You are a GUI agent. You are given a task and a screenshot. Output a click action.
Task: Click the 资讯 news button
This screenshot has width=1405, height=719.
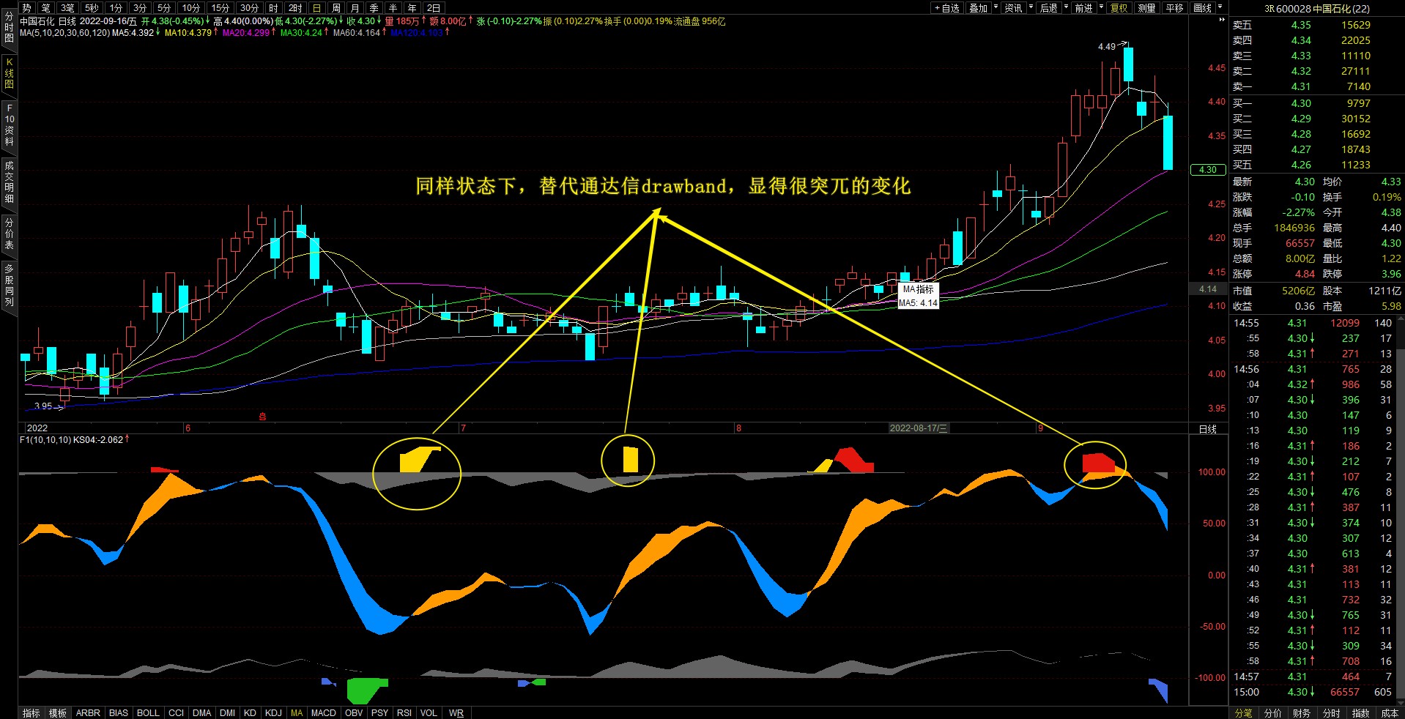1013,8
